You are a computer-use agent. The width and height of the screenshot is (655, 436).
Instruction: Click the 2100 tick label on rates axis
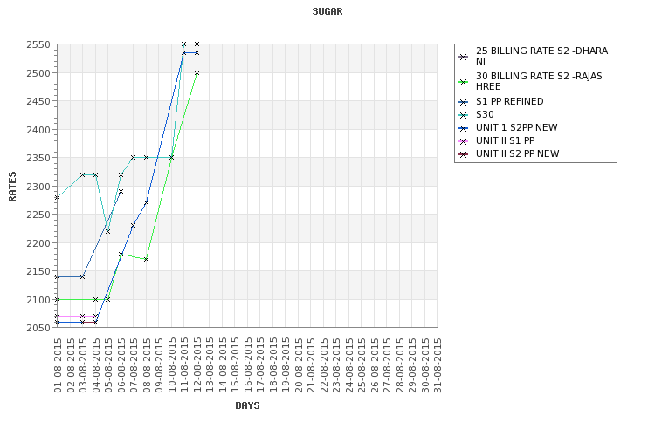38,300
